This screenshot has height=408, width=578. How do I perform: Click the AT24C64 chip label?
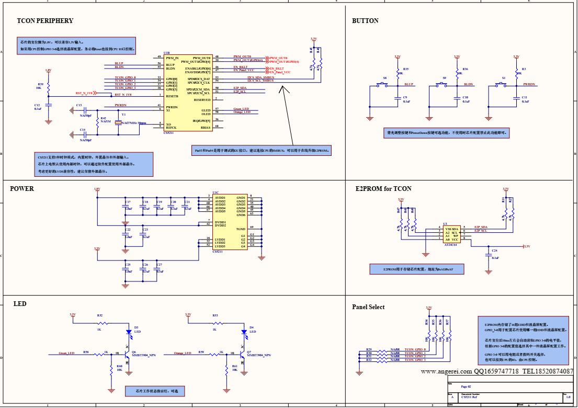[450, 245]
